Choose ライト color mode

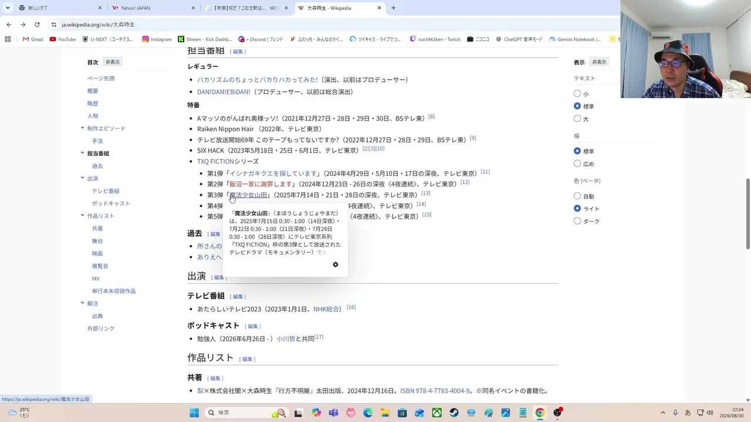(x=577, y=209)
